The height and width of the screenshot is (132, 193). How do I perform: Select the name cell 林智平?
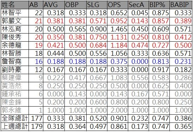(15, 13)
